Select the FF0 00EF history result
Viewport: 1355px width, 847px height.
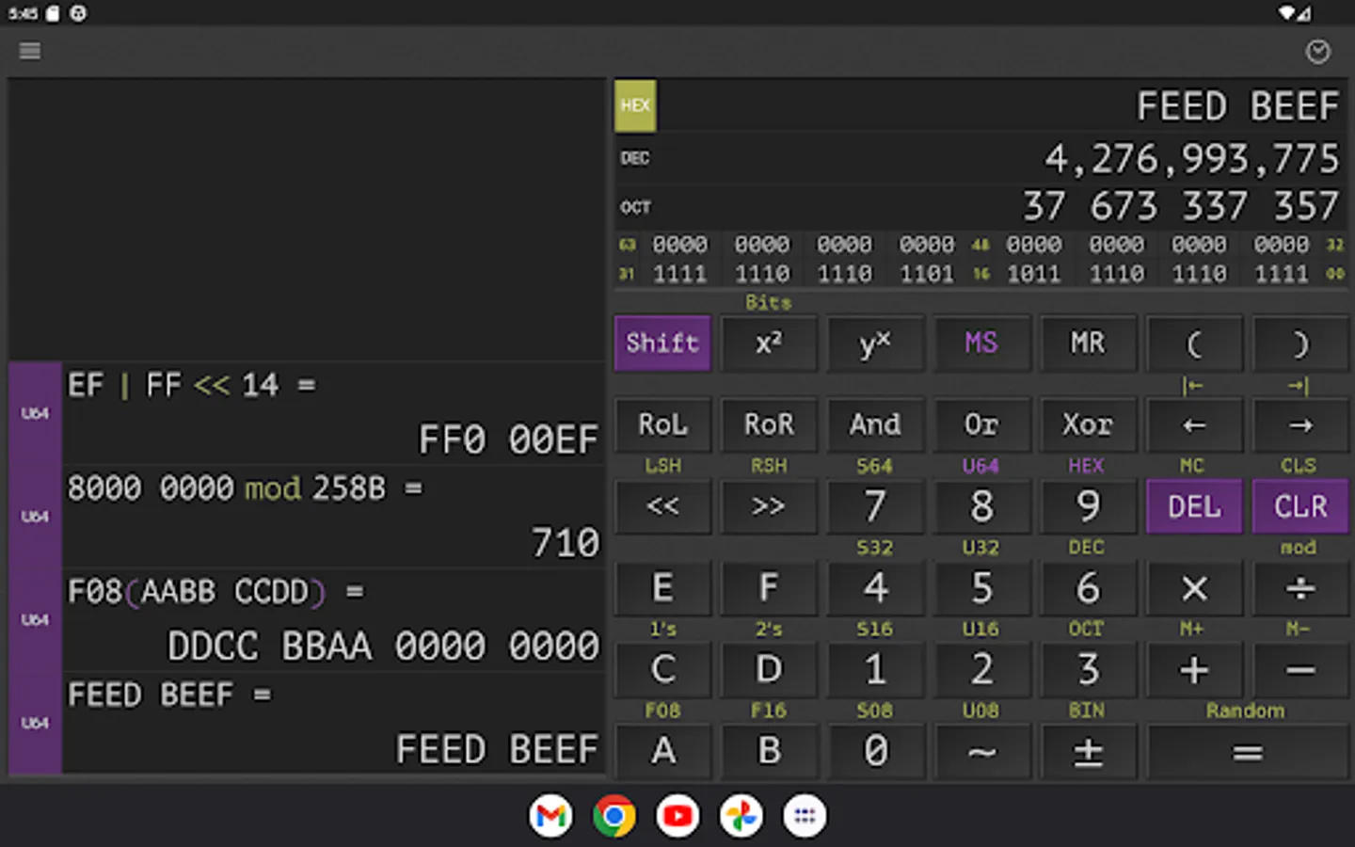(508, 439)
